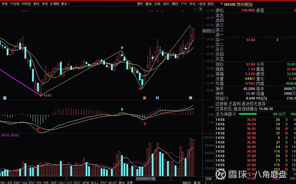Screen dimensions: 296x184
Task: Click the 财 marker icon on the chart
Action: point(157,98)
